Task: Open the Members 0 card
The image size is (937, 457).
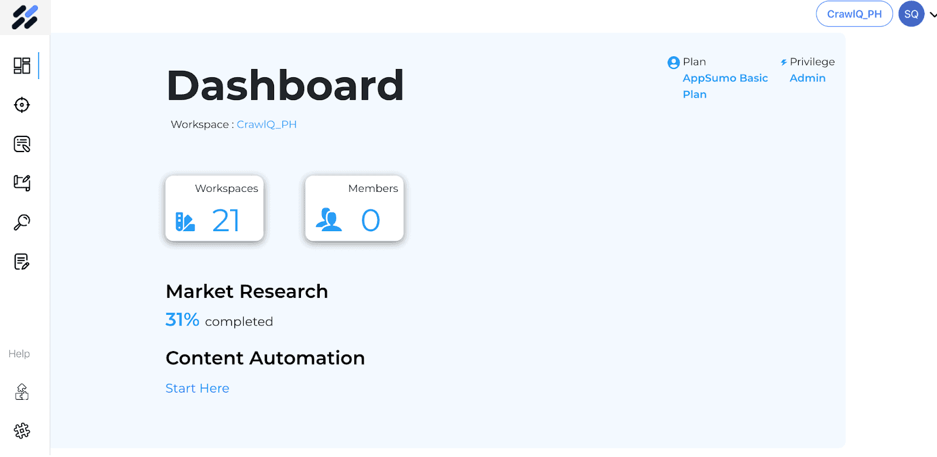Action: coord(354,208)
